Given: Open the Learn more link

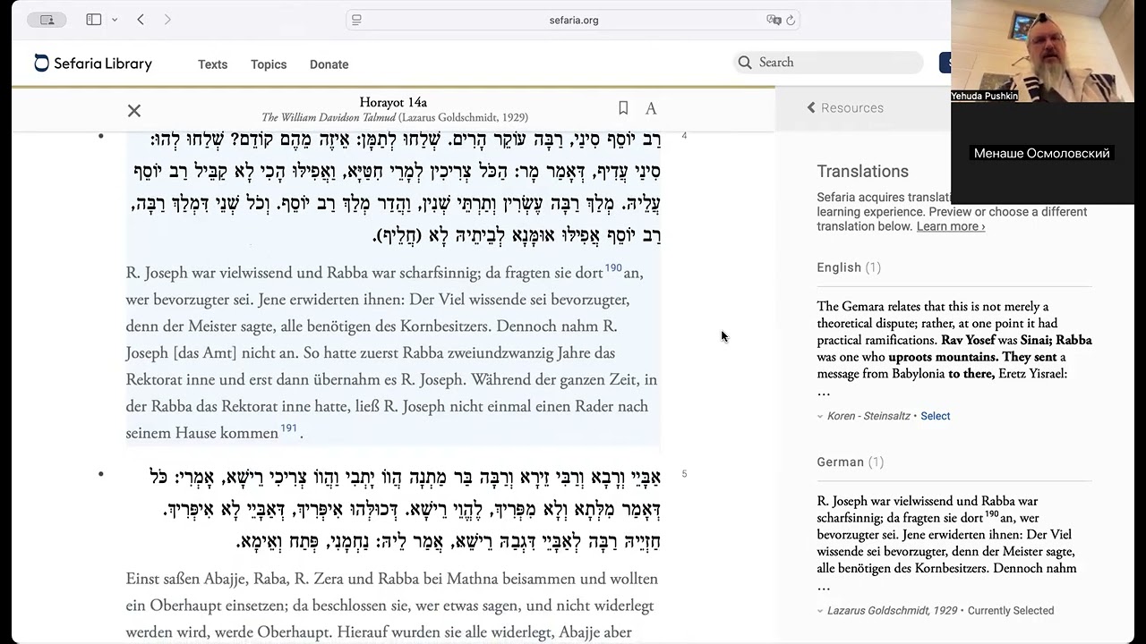Looking at the screenshot, I should click(x=951, y=226).
